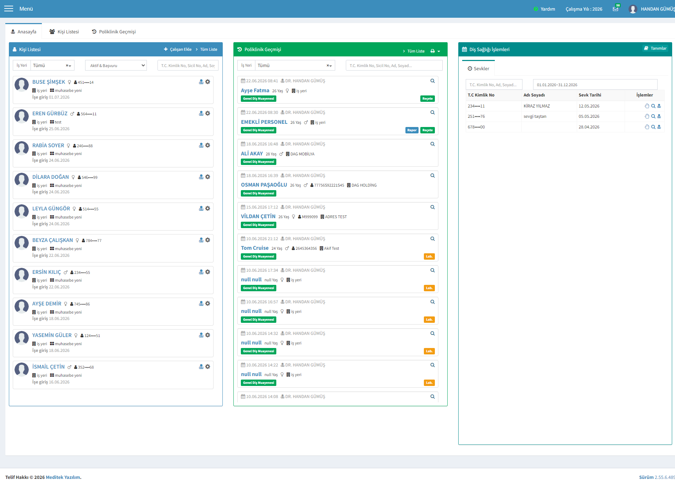675x486 pixels.
Task: Click the Çalışan Ekle button
Action: pyautogui.click(x=178, y=49)
